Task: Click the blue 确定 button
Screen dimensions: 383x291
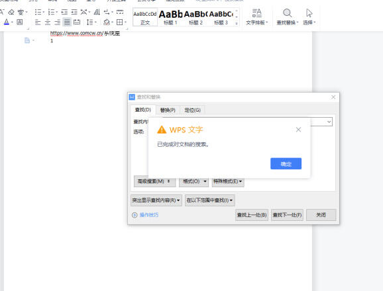Action: click(x=286, y=164)
